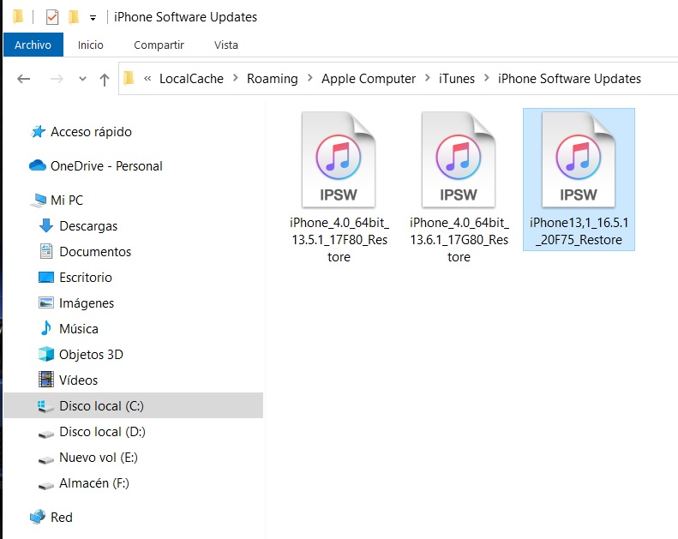Screen dimensions: 678x539
Task: Click the Almacén (F:) drive icon
Action: [45, 485]
